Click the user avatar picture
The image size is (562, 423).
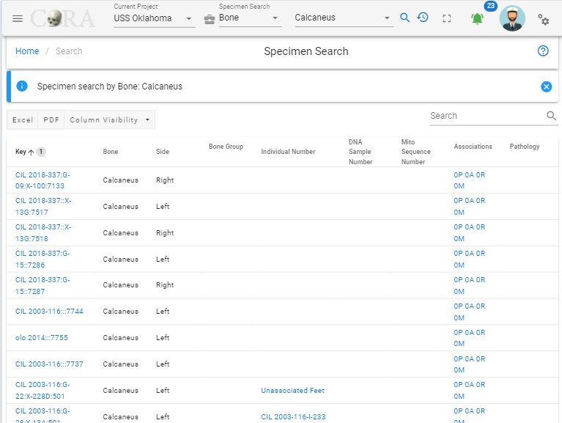pos(512,18)
